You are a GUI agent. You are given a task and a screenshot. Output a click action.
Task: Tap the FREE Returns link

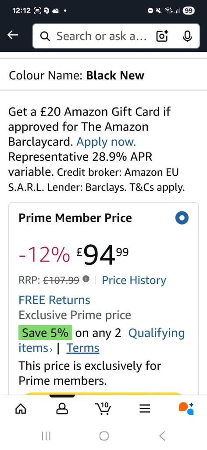[54, 300]
